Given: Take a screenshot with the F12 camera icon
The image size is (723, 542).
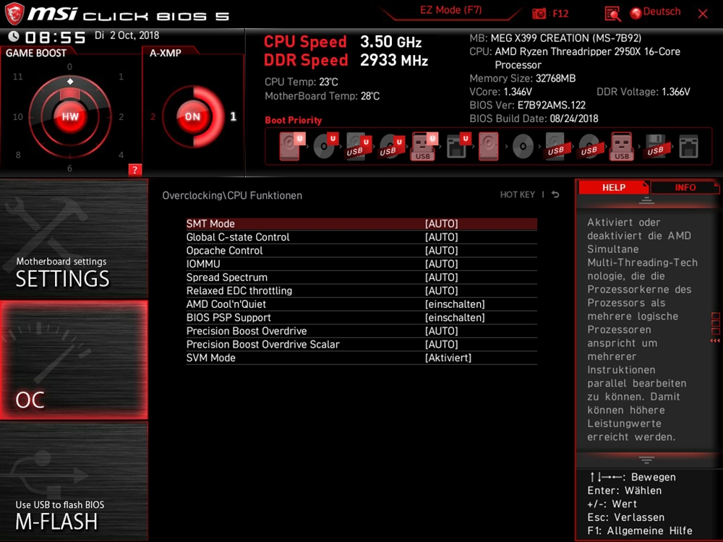Looking at the screenshot, I should (539, 13).
